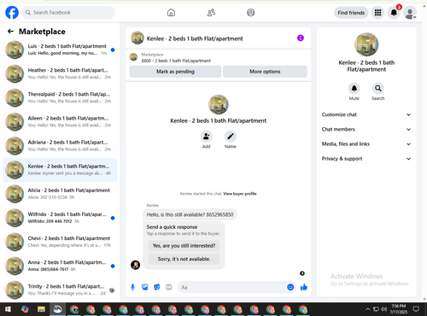Image resolution: width=427 pixels, height=316 pixels.
Task: Open Luis conversation in list
Action: click(x=60, y=50)
